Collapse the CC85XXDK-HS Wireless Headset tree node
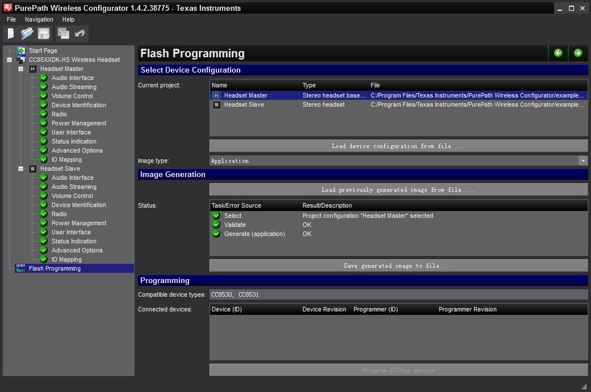 point(10,60)
